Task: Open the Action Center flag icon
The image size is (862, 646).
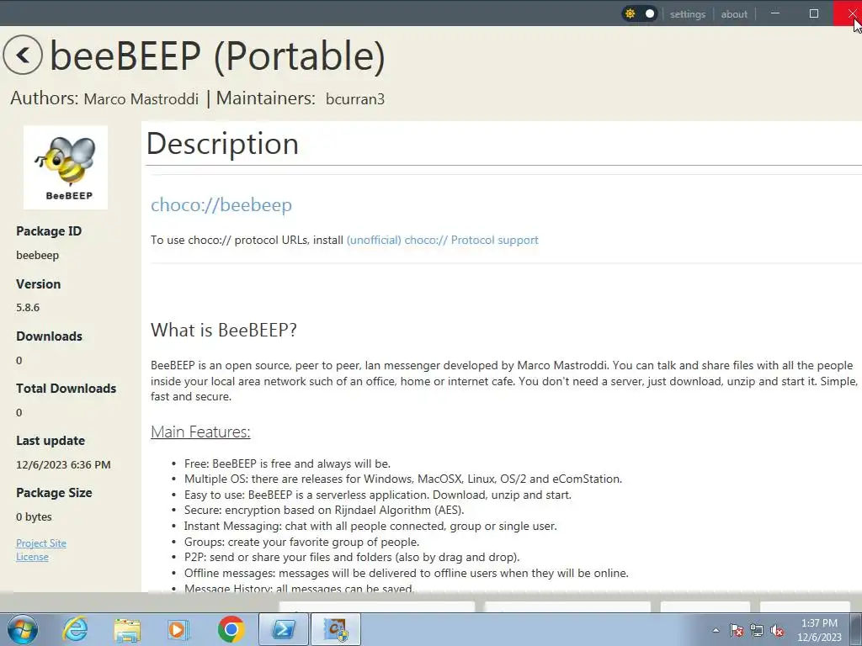Action: (x=737, y=630)
